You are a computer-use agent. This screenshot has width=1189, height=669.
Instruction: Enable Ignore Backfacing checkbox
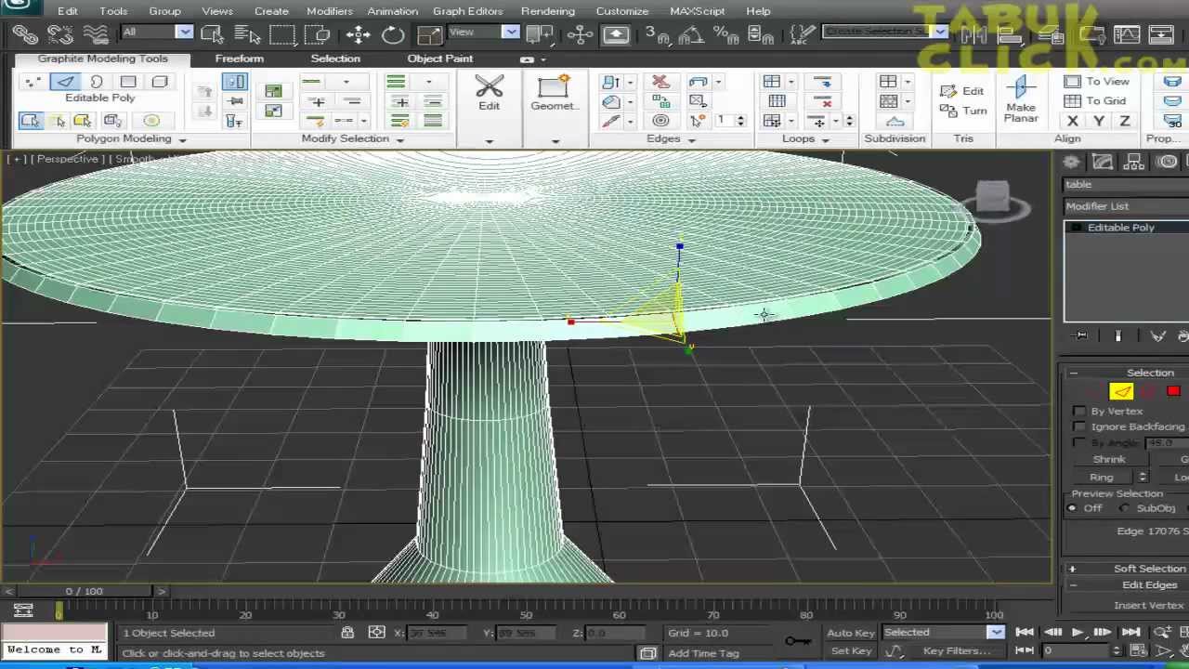(1079, 426)
